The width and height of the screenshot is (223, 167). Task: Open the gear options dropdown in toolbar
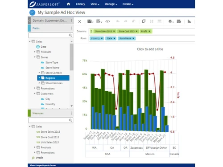171,21
